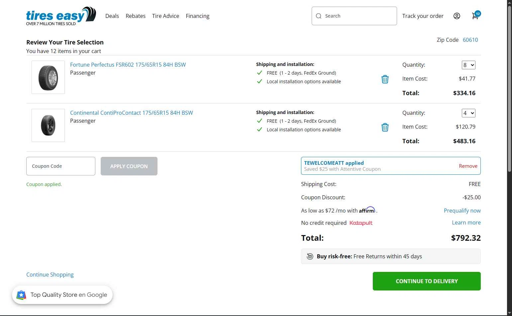
Task: Click the Tires Easy logo
Action: click(61, 16)
